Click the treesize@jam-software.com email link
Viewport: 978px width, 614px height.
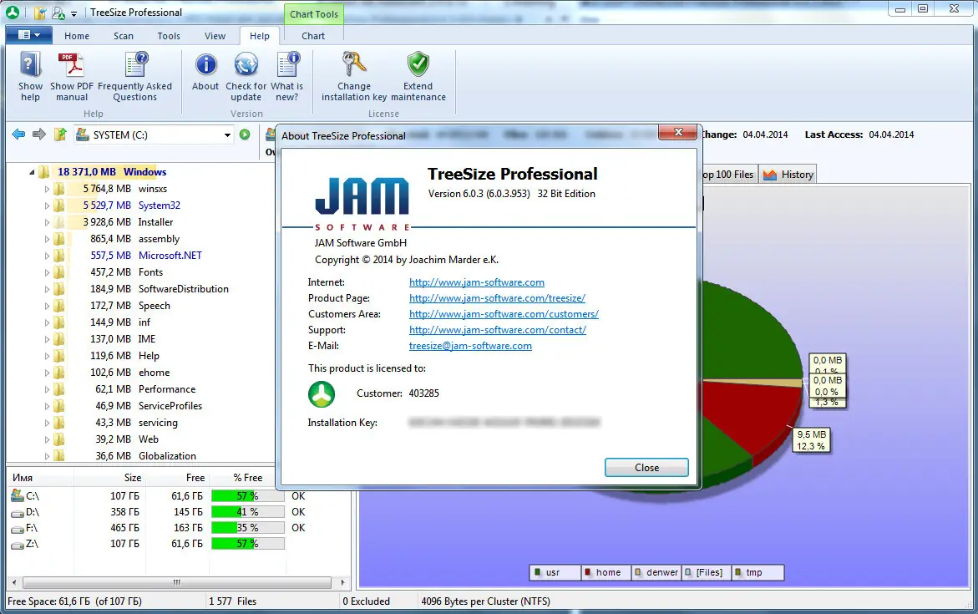coord(470,346)
